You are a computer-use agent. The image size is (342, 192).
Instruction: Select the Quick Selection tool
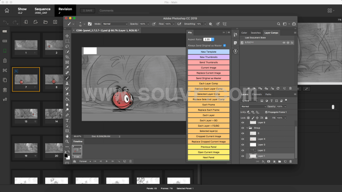click(67, 52)
